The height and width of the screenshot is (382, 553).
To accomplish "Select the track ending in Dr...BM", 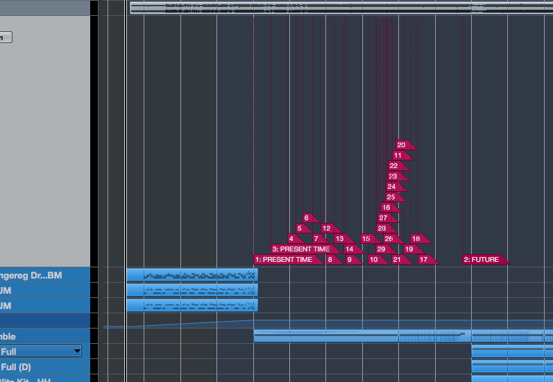I will [x=45, y=275].
